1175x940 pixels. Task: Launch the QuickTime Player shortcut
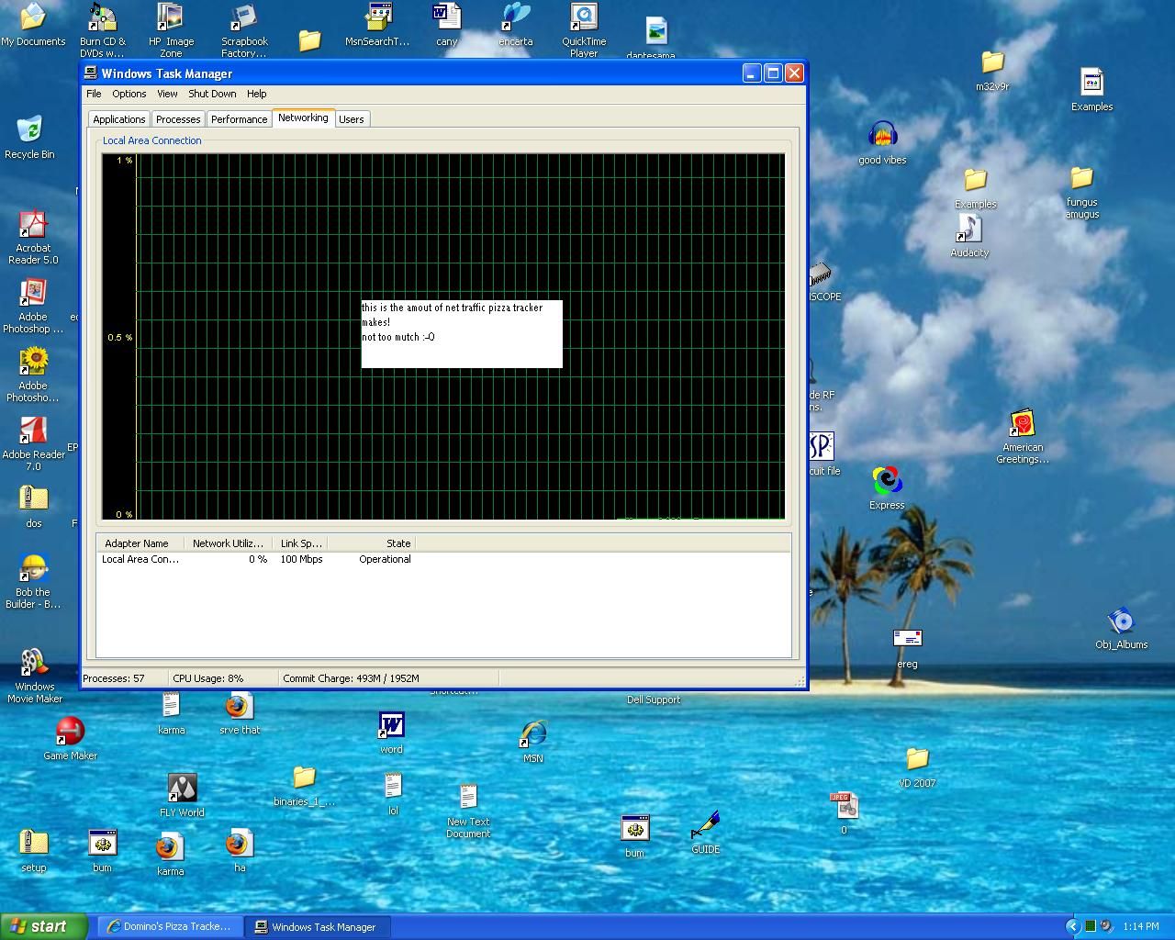pyautogui.click(x=584, y=29)
